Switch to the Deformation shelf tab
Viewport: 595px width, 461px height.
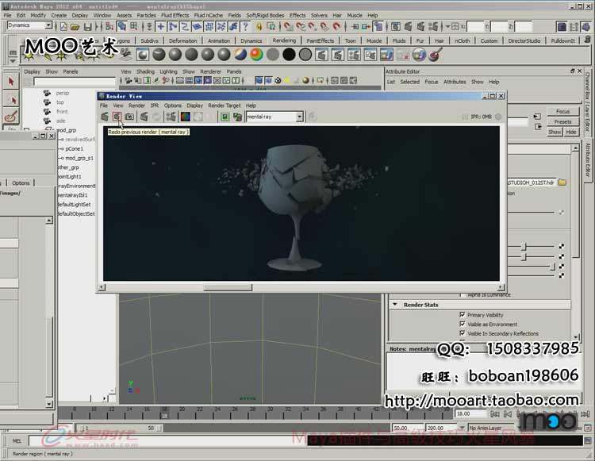[x=183, y=40]
